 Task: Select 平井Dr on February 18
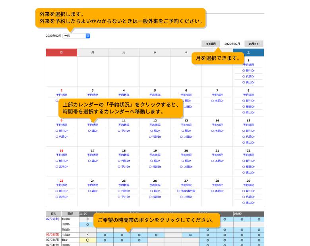pos(124,167)
